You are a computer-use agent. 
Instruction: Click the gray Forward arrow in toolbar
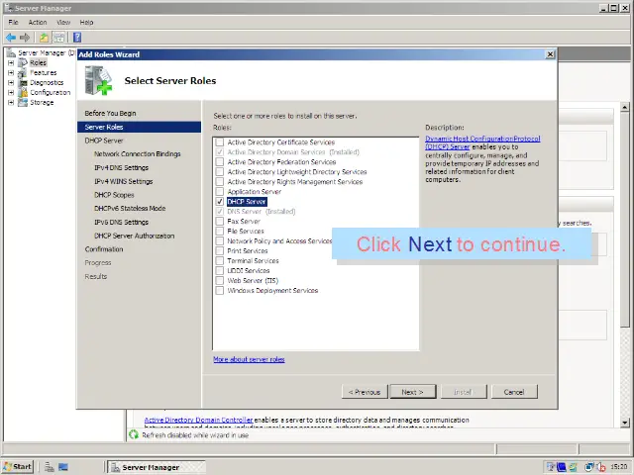click(25, 38)
